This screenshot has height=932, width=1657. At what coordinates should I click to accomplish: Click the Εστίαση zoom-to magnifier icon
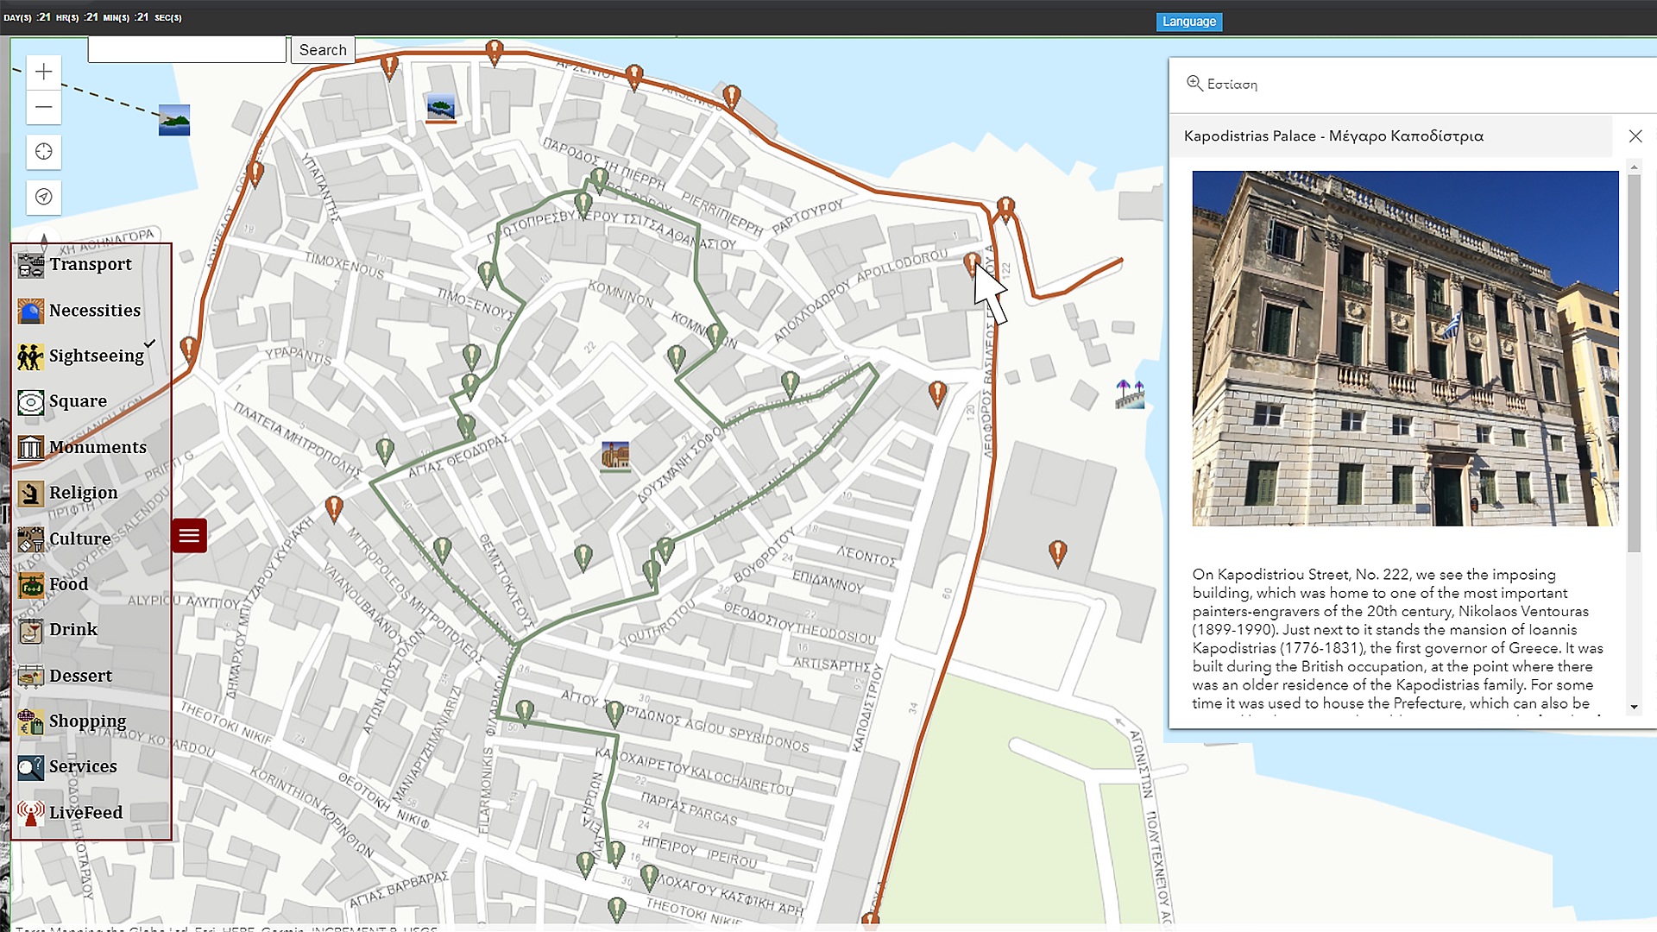click(x=1194, y=84)
